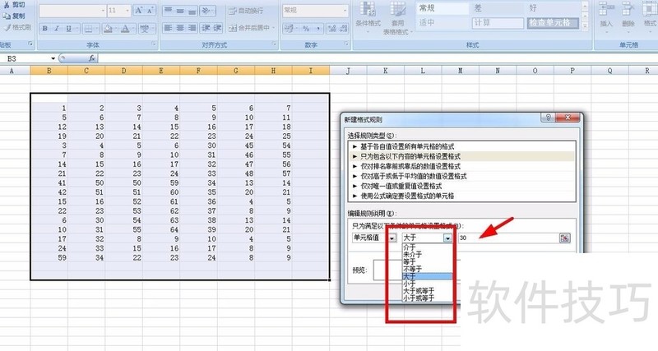Open the Merge and Center dropdown arrow
Viewport: 658px width, 351px height.
[x=274, y=28]
